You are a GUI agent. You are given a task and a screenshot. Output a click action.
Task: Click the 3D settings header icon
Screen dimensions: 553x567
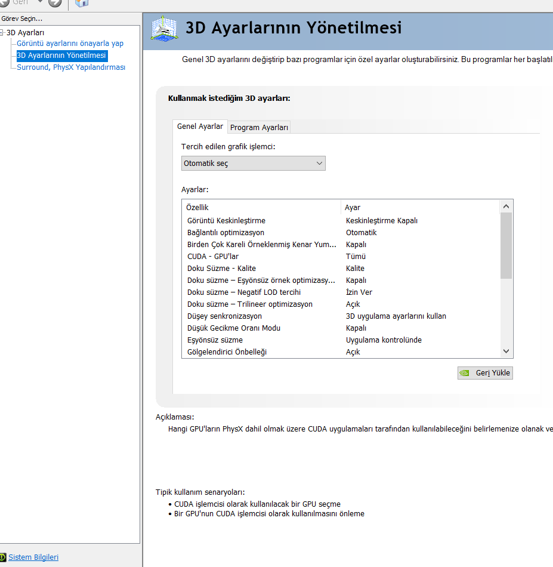coord(165,29)
